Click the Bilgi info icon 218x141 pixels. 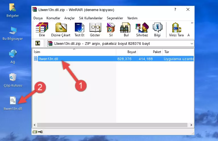pos(157,30)
